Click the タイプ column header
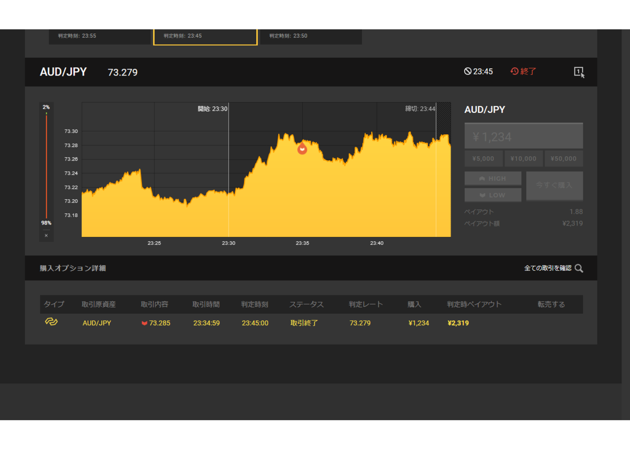This screenshot has width=630, height=449. pyautogui.click(x=54, y=304)
